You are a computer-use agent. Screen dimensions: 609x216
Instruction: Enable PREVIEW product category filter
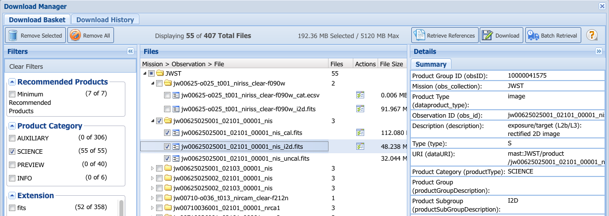12,165
